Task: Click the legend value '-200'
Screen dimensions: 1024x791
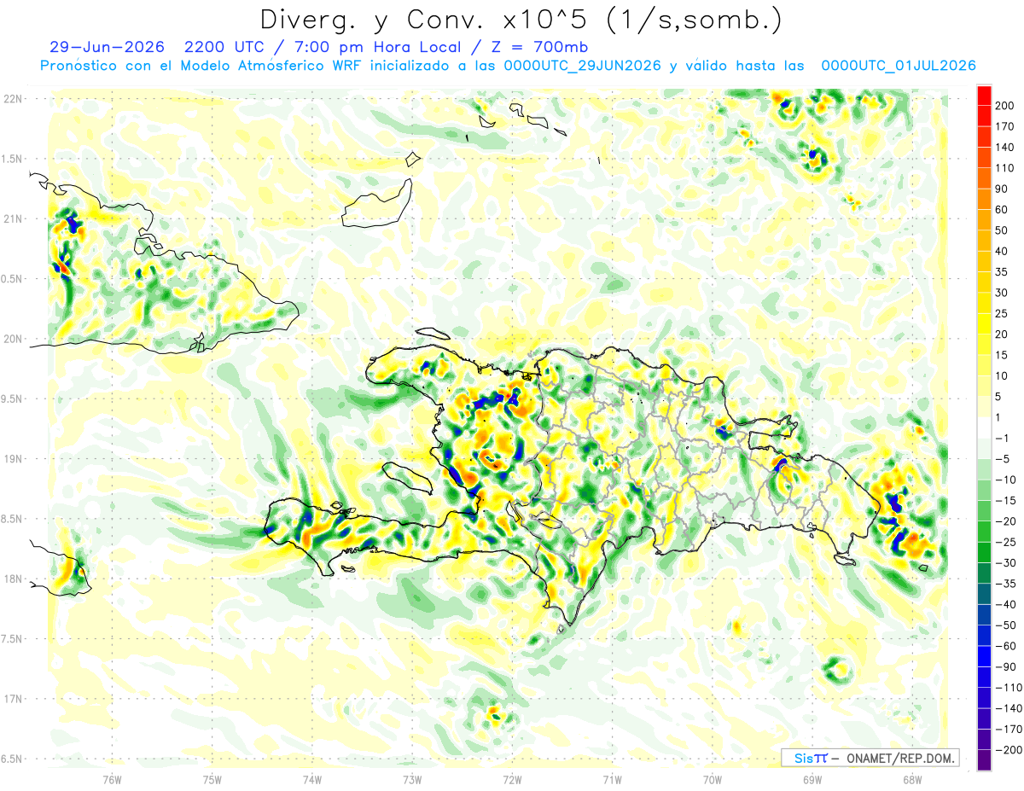Action: (x=1009, y=750)
